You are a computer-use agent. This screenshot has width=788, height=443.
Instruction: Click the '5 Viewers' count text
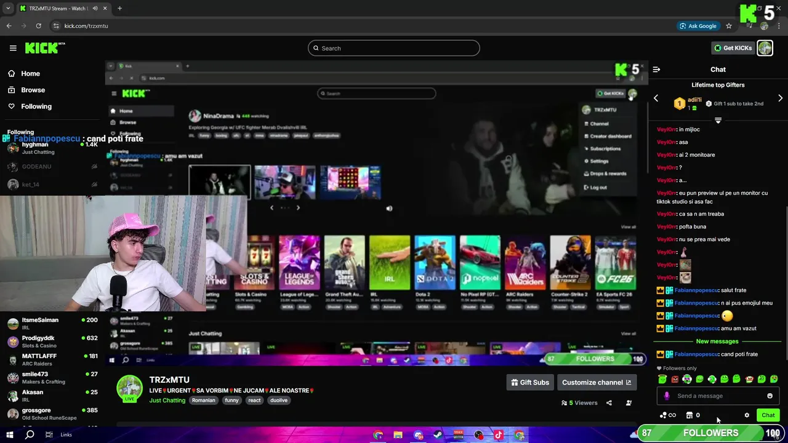[x=582, y=403]
